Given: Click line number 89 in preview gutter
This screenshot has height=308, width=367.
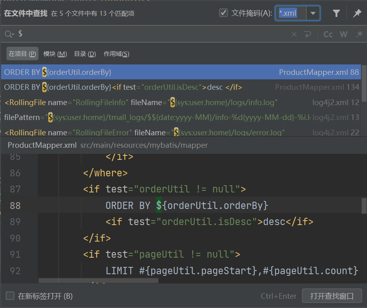Looking at the screenshot, I should click(x=15, y=222).
